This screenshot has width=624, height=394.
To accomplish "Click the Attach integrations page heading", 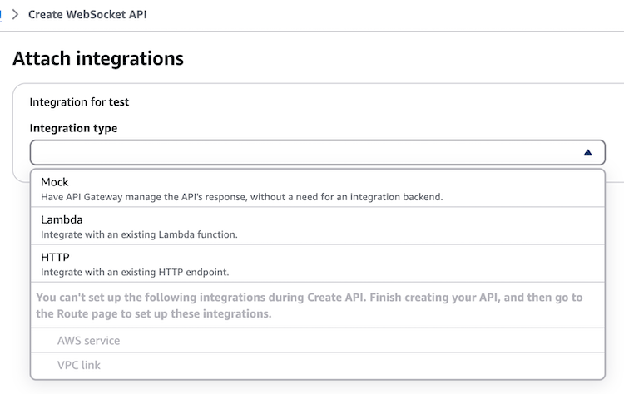I will pyautogui.click(x=98, y=58).
